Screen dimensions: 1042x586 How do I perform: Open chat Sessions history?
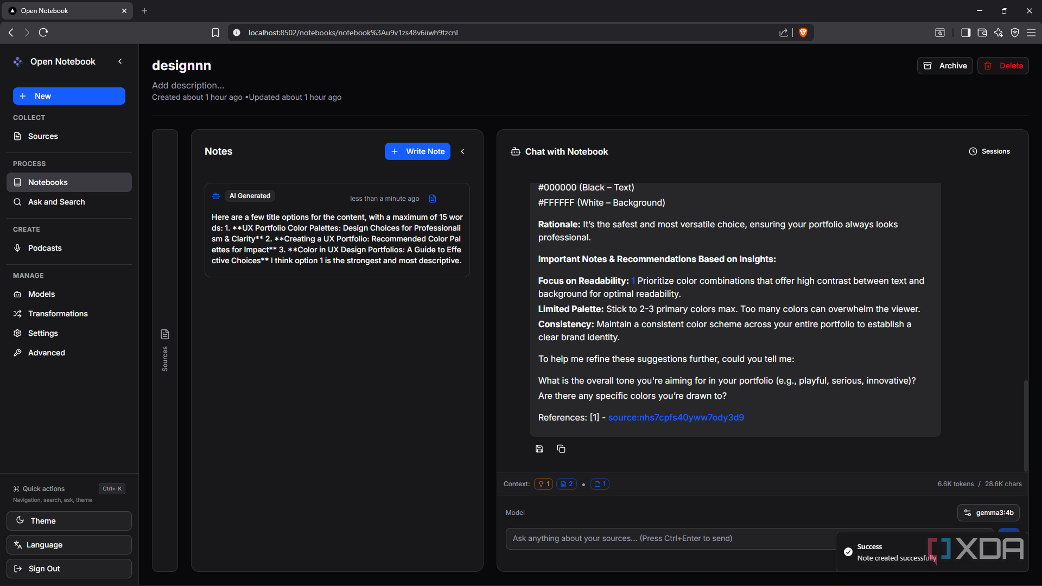(989, 151)
